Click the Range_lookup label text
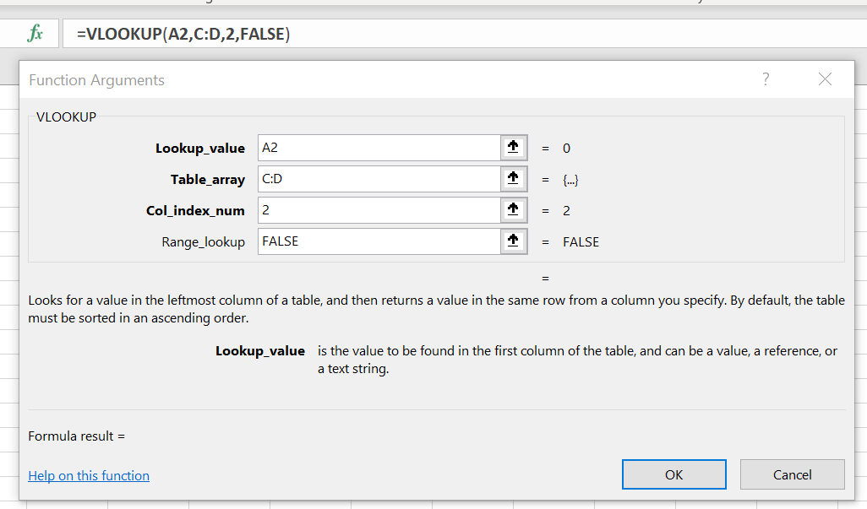 pos(203,241)
